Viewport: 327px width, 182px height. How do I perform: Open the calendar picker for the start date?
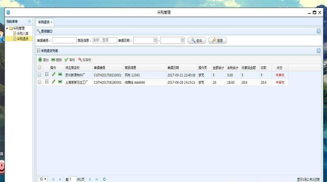[x=155, y=41]
